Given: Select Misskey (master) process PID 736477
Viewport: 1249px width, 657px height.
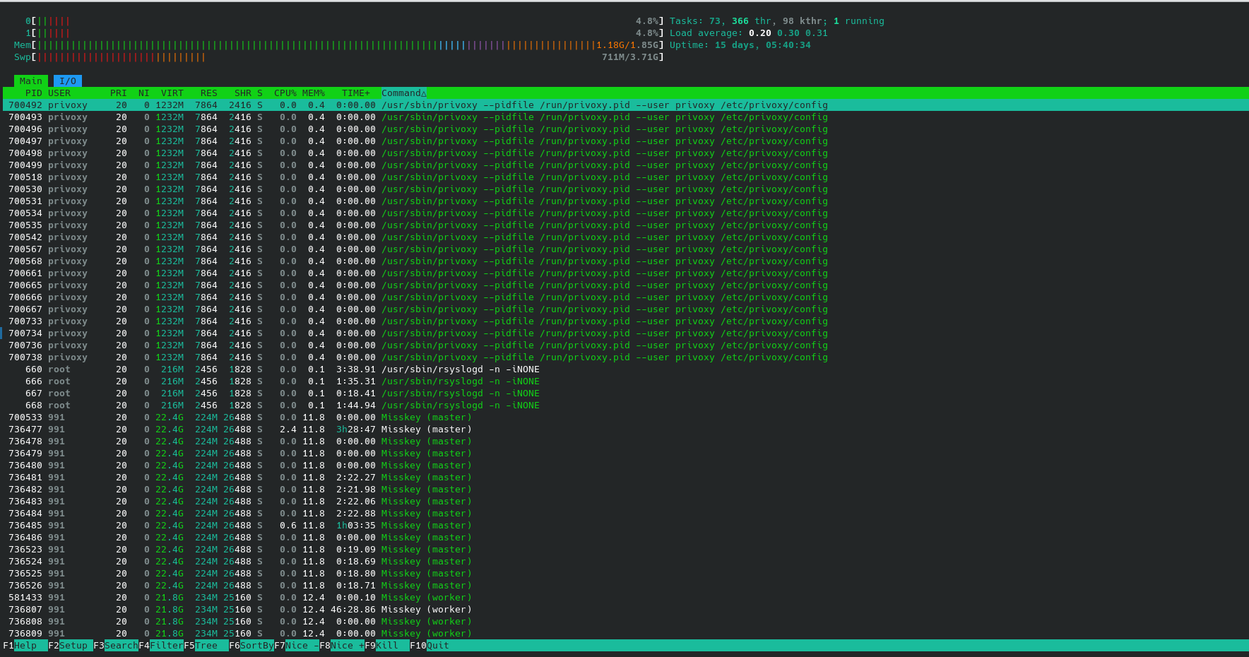Looking at the screenshot, I should point(426,430).
